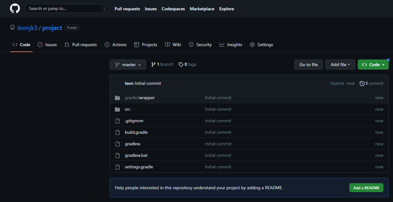Image resolution: width=393 pixels, height=202 pixels.
Task: Open the leonjk3 owner link
Action: coord(27,28)
